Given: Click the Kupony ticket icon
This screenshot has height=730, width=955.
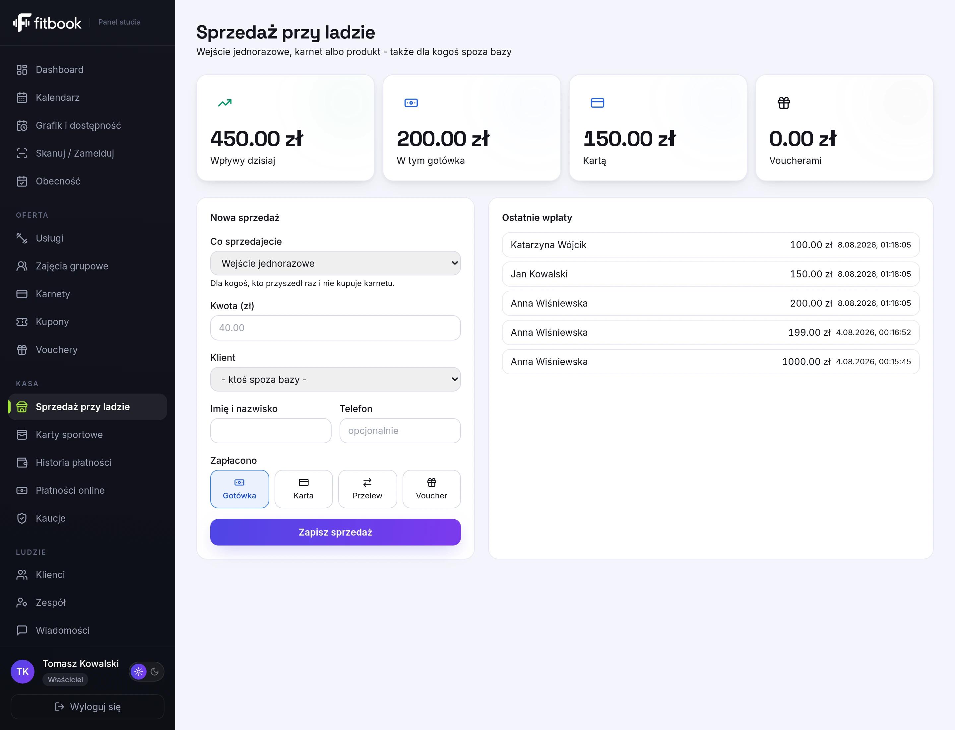Looking at the screenshot, I should tap(22, 322).
